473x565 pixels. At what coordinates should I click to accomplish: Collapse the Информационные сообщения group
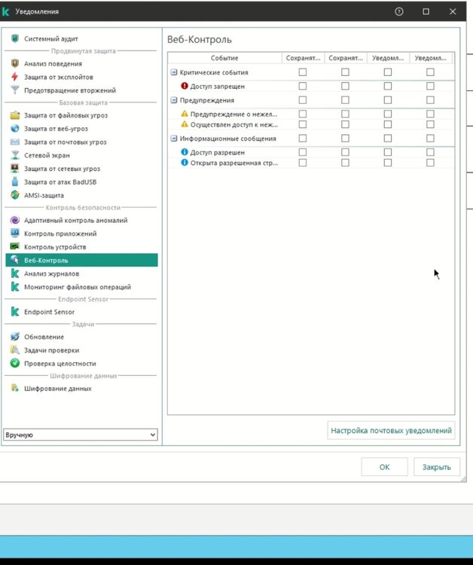[x=174, y=139]
